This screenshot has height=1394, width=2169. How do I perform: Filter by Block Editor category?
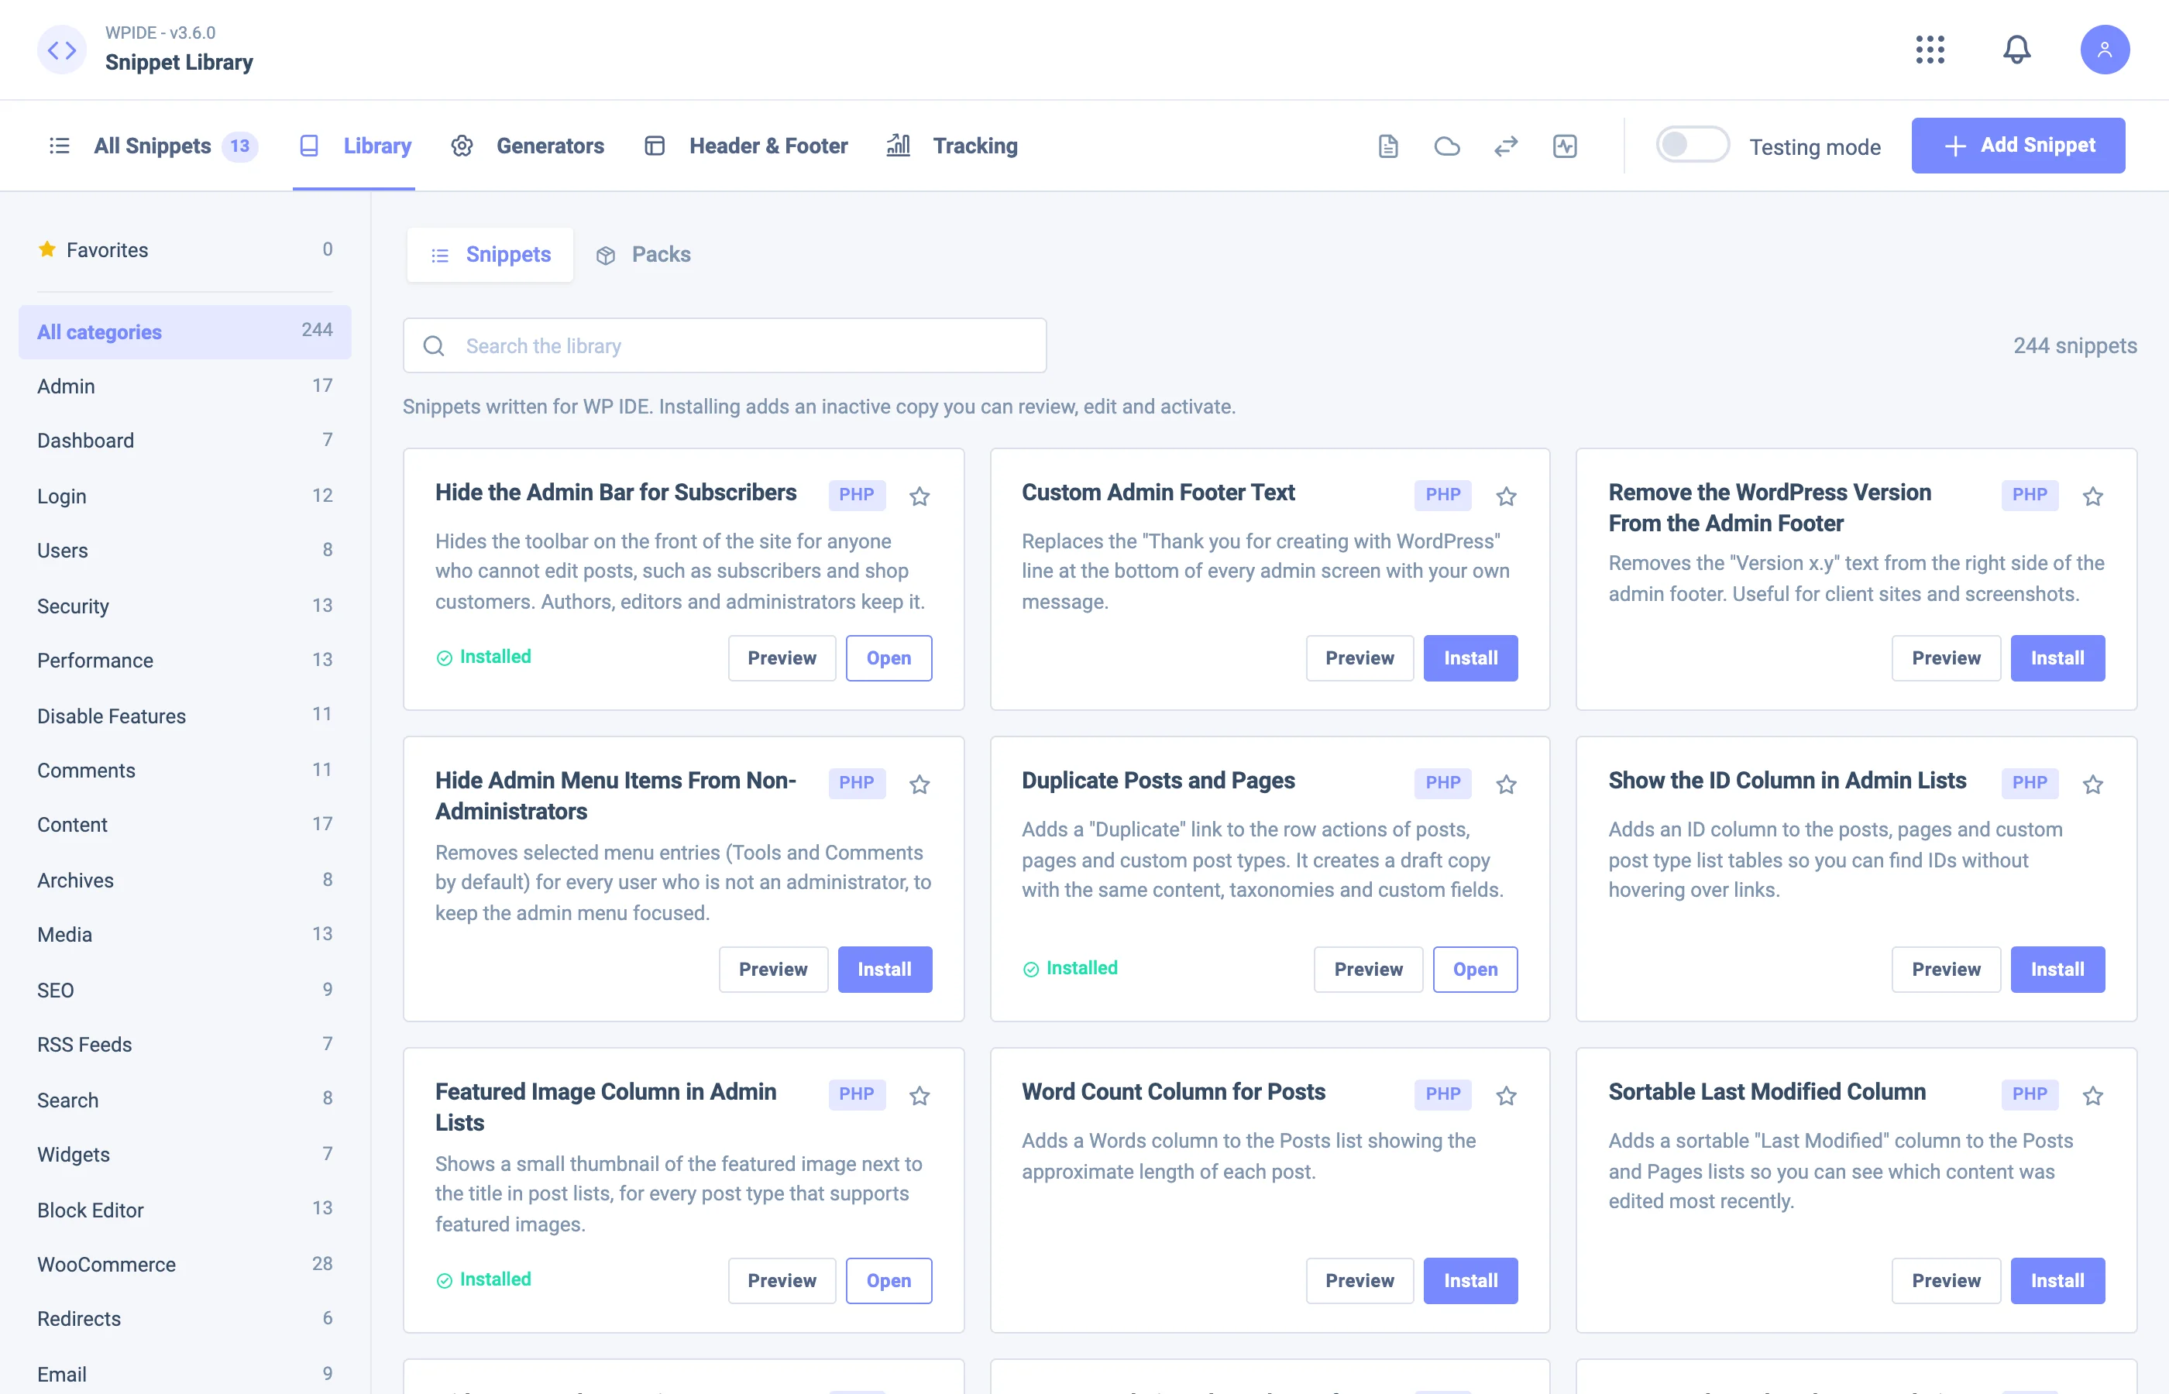184,1210
